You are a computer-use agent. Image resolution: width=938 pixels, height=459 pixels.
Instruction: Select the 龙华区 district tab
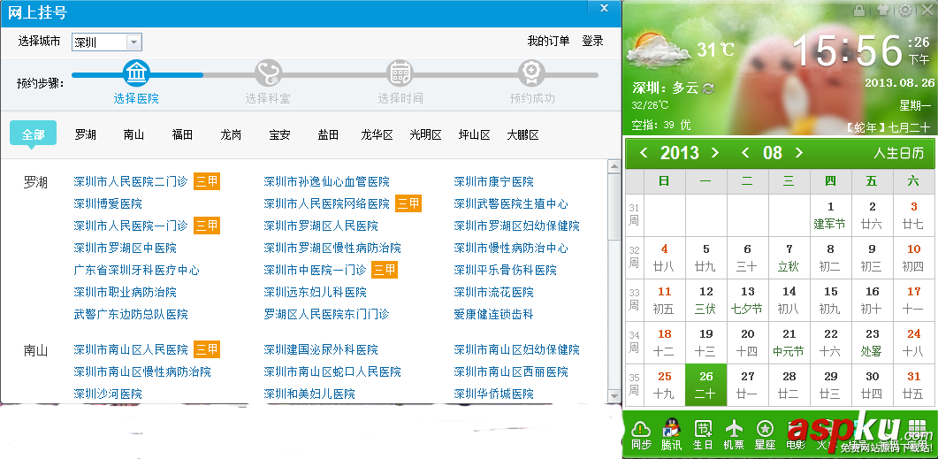point(377,134)
